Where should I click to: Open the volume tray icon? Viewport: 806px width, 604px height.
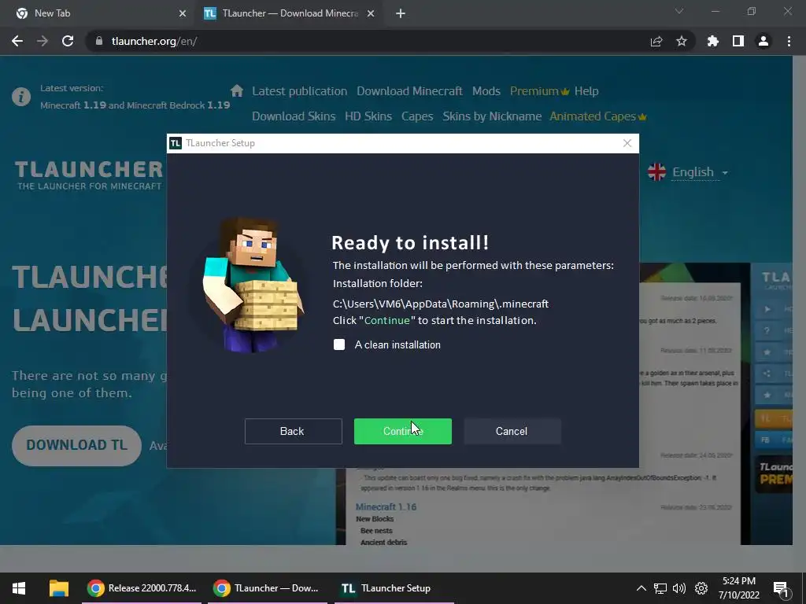coord(679,588)
